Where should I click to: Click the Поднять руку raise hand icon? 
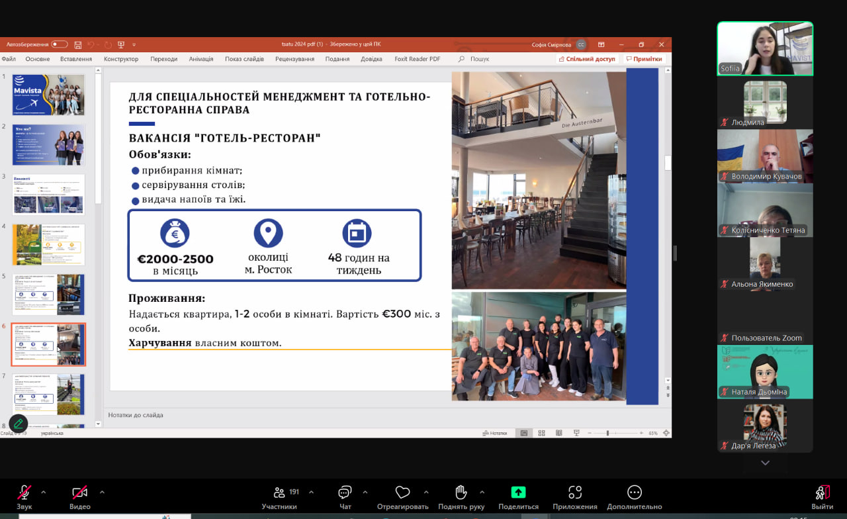[x=461, y=493]
